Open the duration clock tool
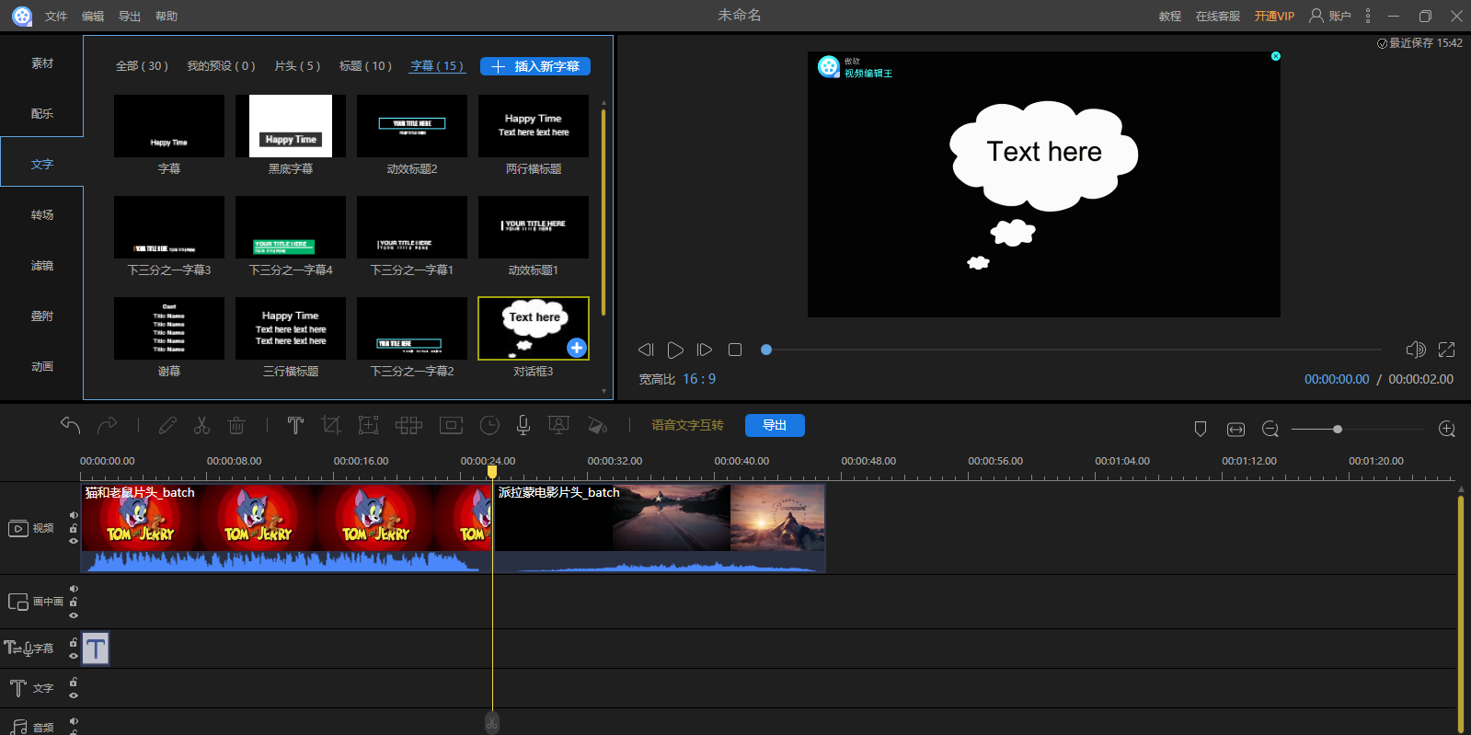Screen dimensions: 1471x735 tap(489, 425)
